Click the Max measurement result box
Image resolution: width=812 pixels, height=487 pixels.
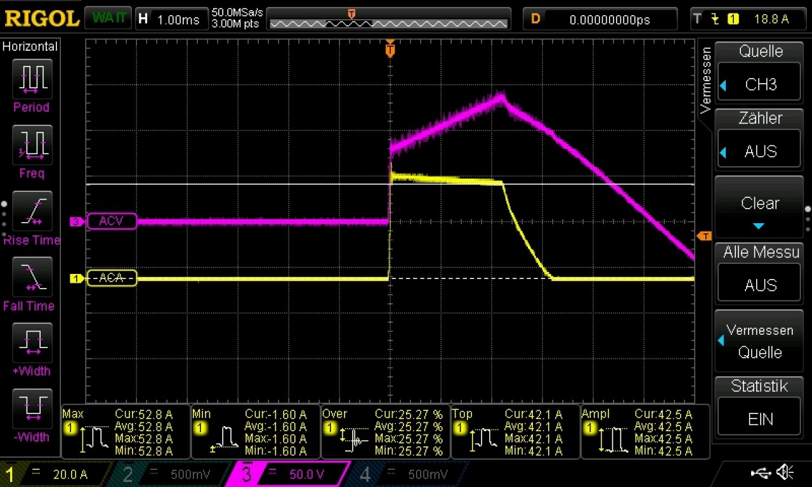pos(126,432)
